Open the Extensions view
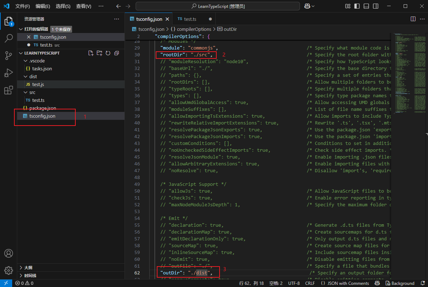The image size is (428, 287). 9,91
